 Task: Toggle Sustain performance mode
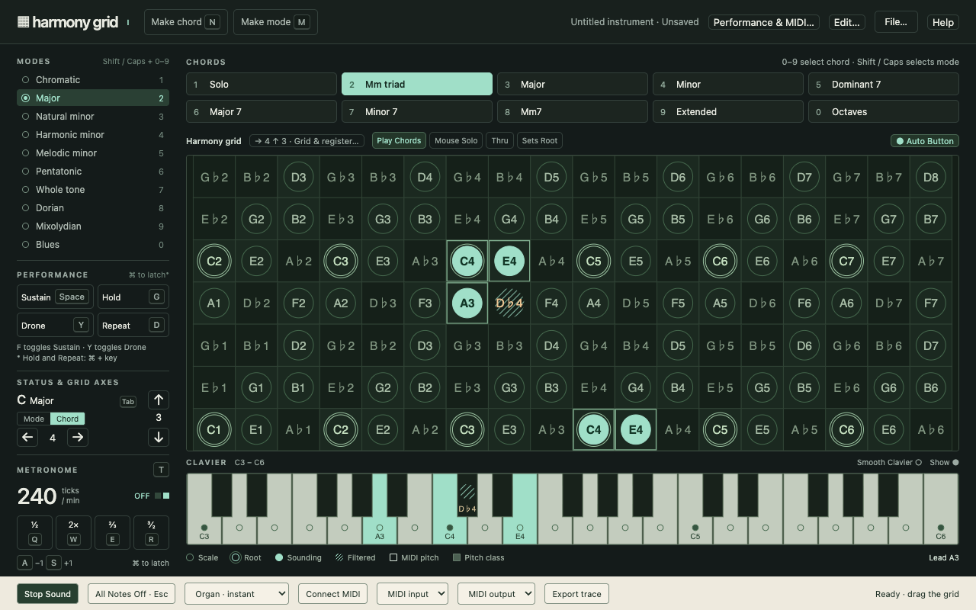point(55,297)
